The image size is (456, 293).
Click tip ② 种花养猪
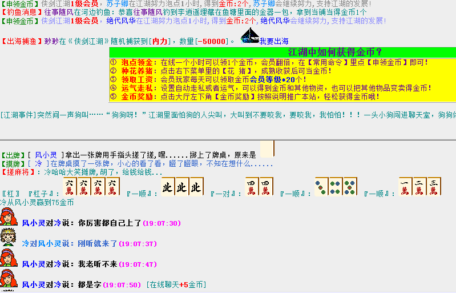[x=221, y=71]
